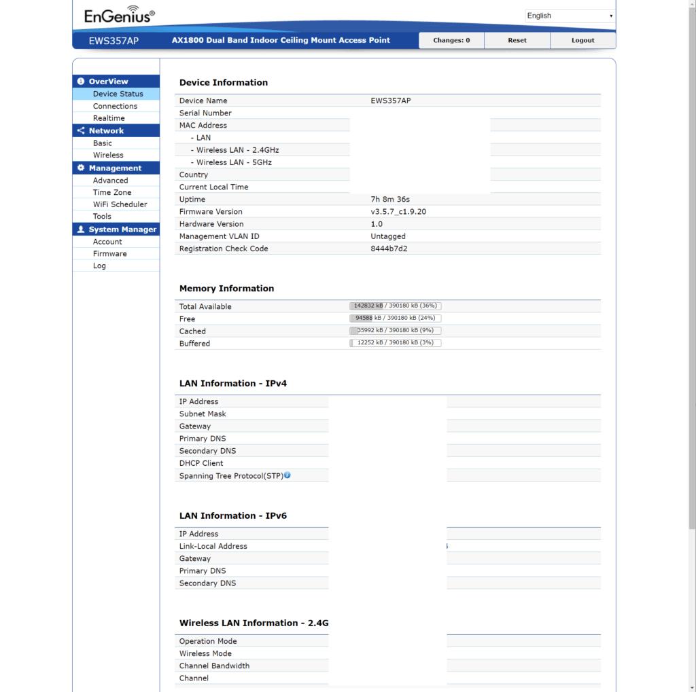Click the Network share icon in sidebar
Viewport: 696px width, 692px height.
coord(81,131)
